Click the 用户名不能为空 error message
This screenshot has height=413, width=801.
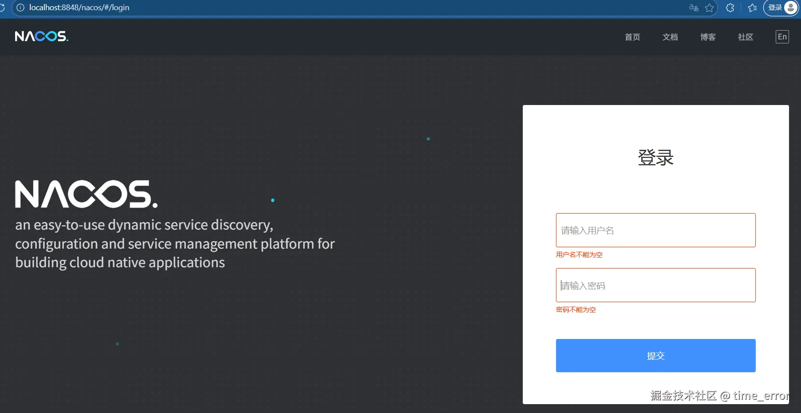[x=579, y=255]
